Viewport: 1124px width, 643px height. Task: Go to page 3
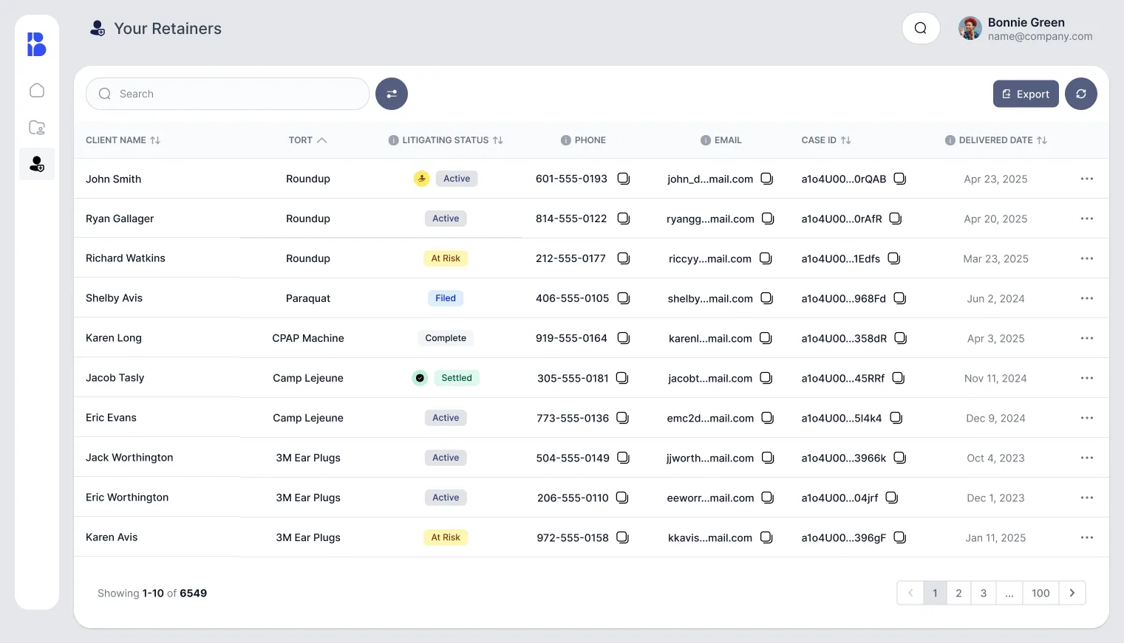coord(984,593)
